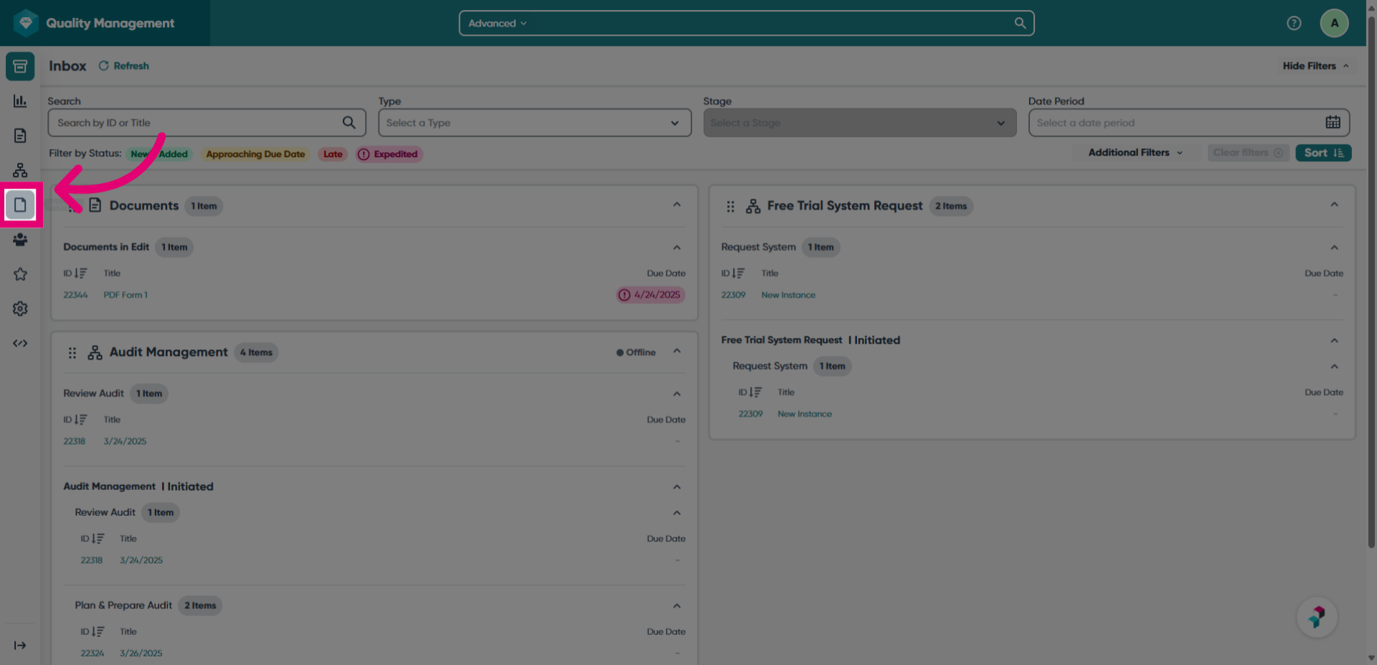1377x665 pixels.
Task: Click the Free Trial 2 Items badge
Action: 951,207
